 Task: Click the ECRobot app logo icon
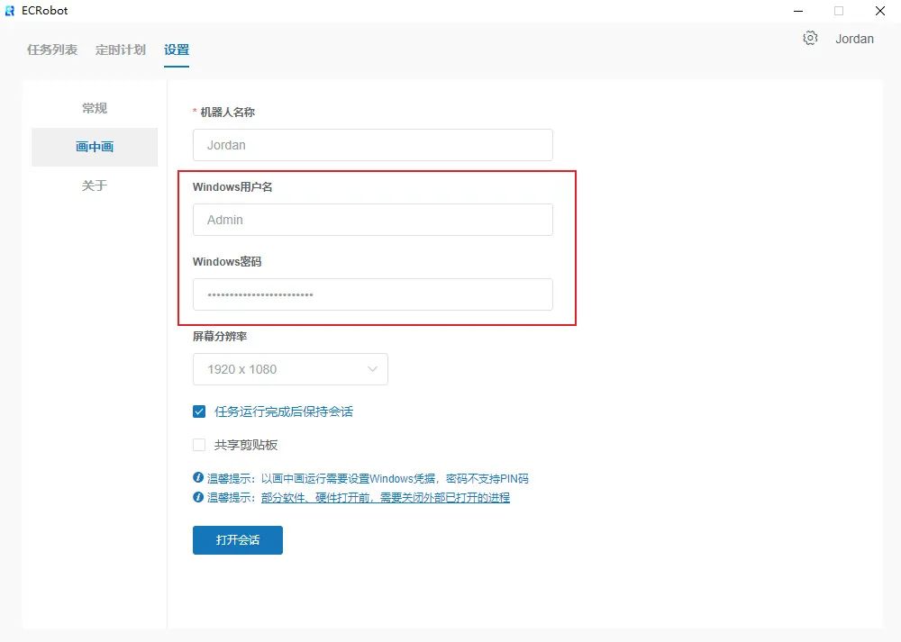pos(10,11)
